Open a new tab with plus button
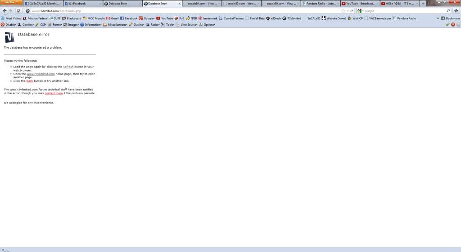This screenshot has width=461, height=252. pos(423,4)
